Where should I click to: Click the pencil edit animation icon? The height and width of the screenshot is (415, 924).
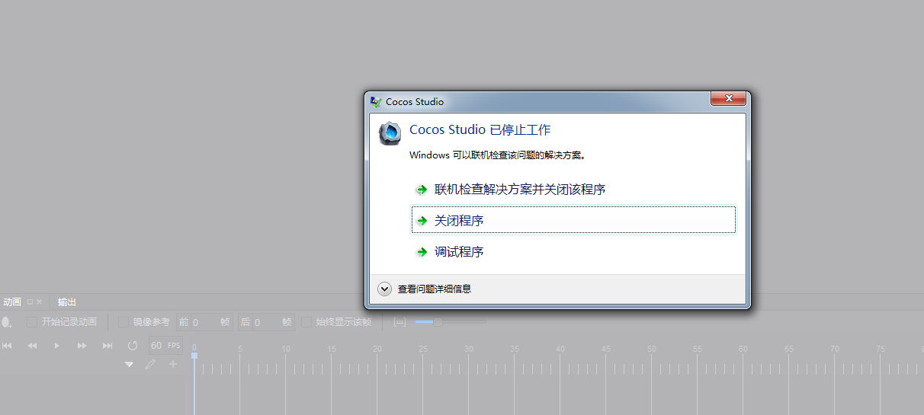(150, 365)
